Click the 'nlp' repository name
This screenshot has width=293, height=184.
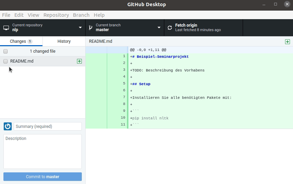15,30
